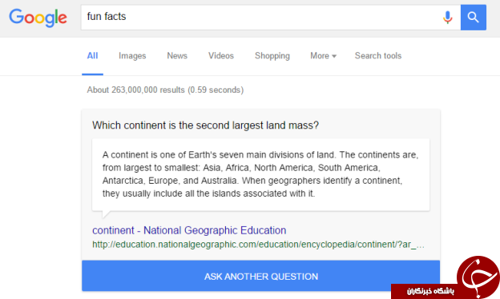500x299 pixels.
Task: Click the 'Which continent is the second largest' question
Action: 205,126
